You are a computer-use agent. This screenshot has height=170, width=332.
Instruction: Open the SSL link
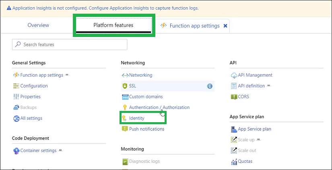coord(132,86)
